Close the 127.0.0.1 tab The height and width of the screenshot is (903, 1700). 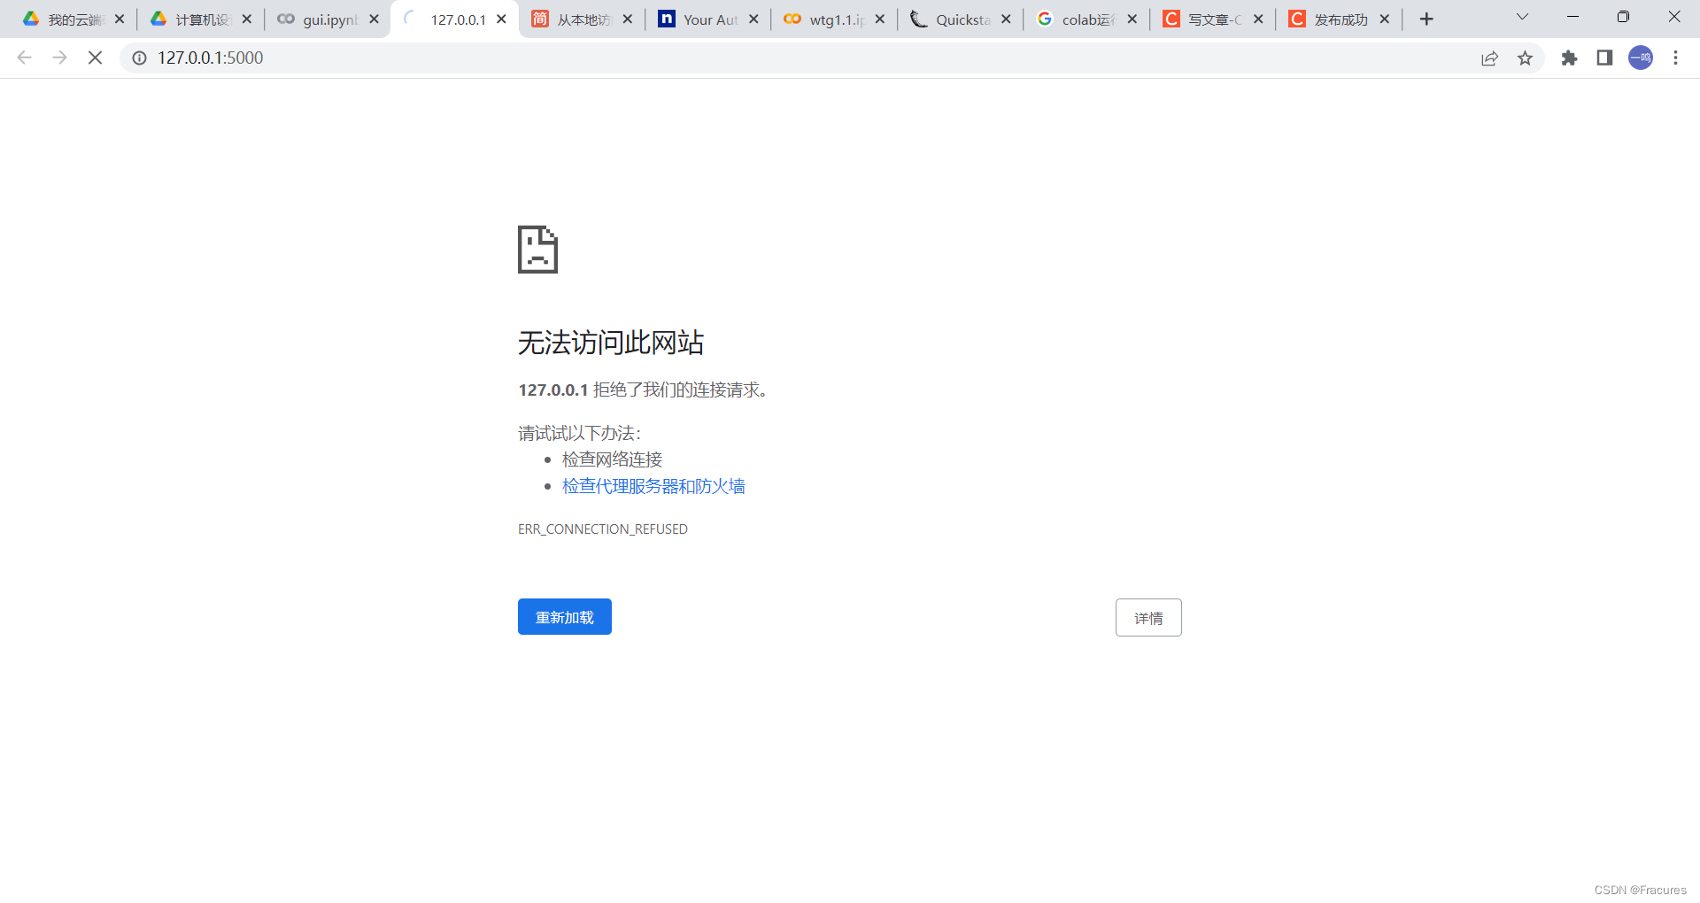[501, 19]
